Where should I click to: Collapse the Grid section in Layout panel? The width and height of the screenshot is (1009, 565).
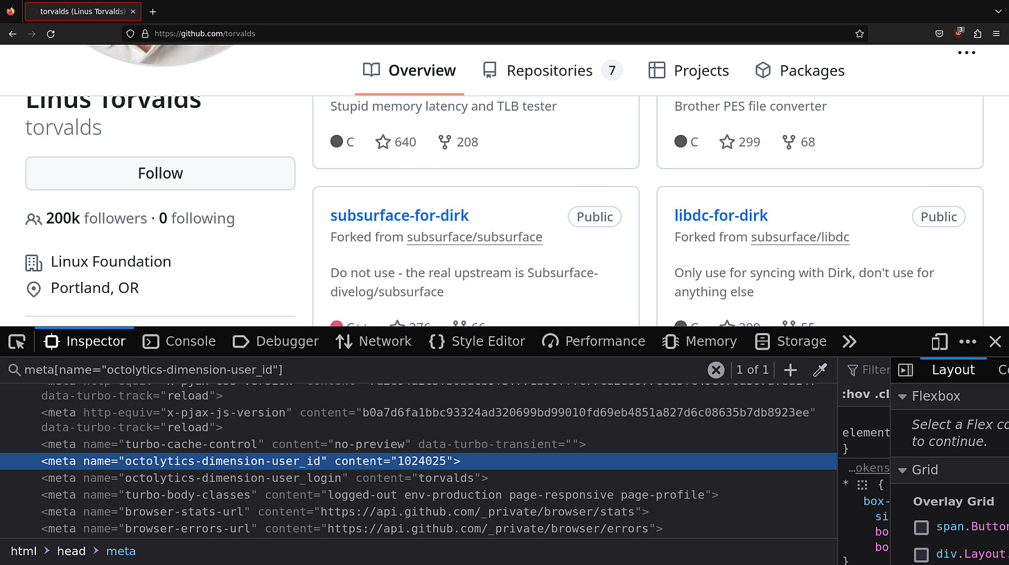902,470
